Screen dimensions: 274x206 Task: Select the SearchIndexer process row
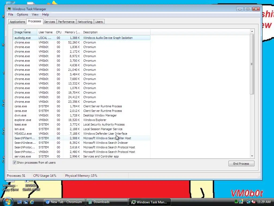pos(82,143)
